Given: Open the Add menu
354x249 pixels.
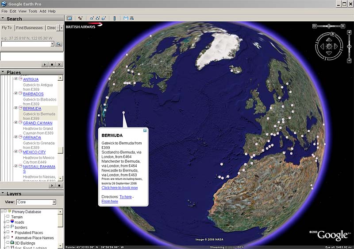Looking at the screenshot, I should (x=42, y=11).
